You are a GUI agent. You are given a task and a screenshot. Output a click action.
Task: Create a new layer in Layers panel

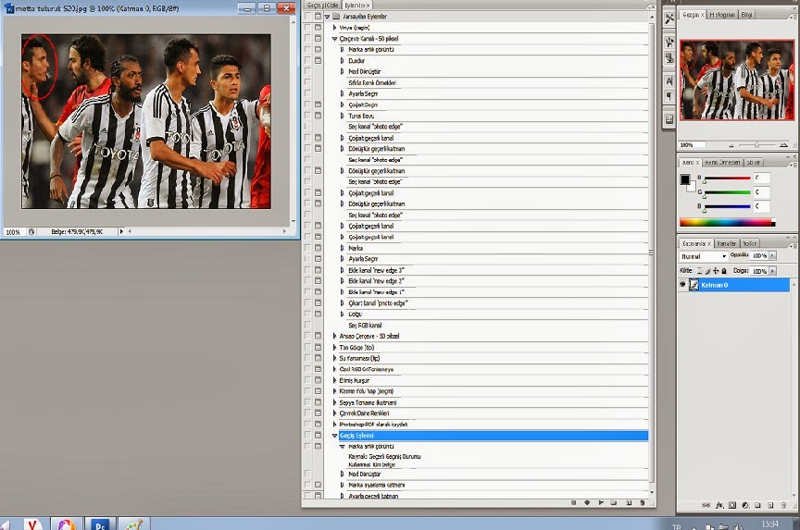click(770, 505)
